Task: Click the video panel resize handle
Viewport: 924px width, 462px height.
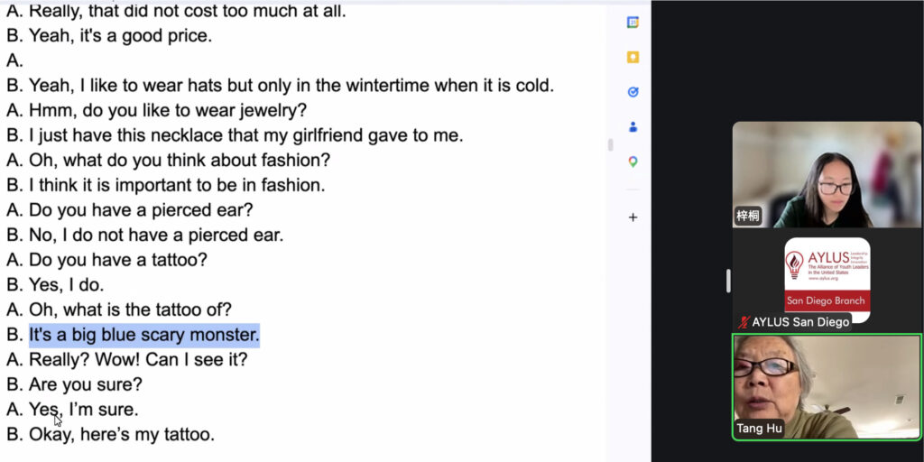Action: point(728,281)
